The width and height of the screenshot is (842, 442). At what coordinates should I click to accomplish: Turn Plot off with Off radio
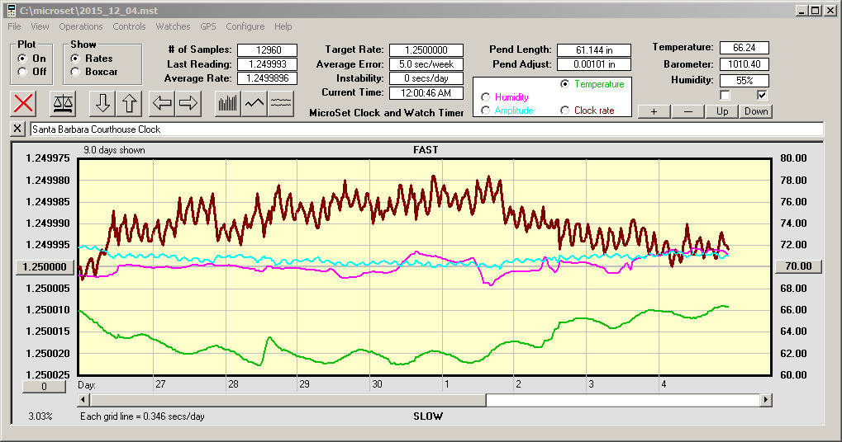(22, 72)
